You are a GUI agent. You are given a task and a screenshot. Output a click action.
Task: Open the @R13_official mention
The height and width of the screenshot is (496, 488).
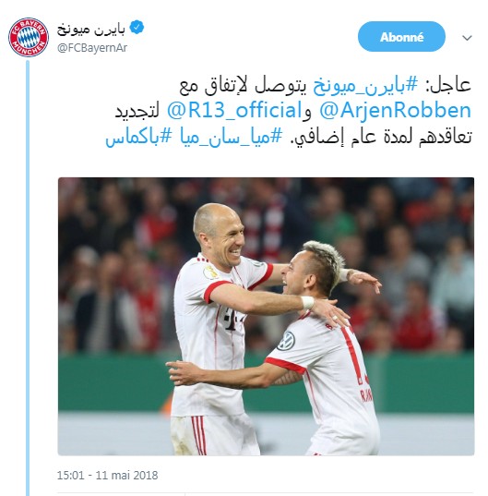pyautogui.click(x=235, y=111)
